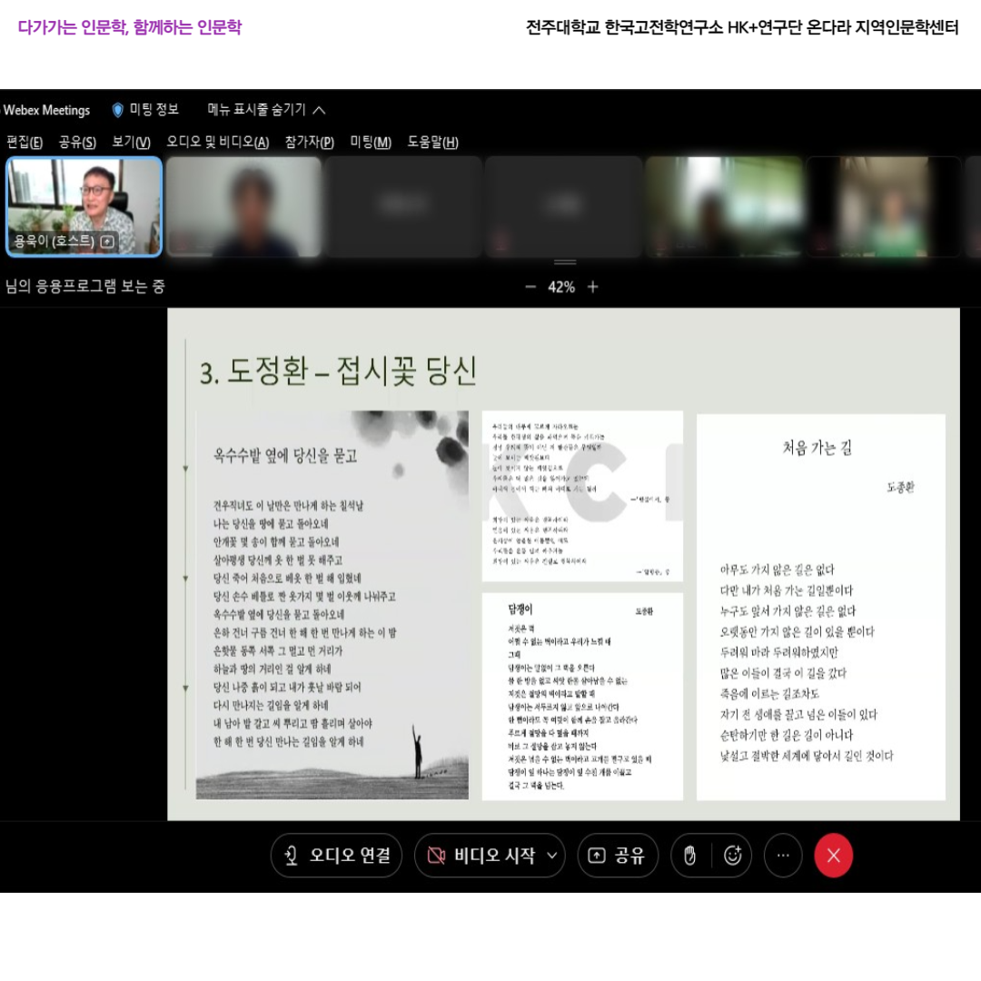This screenshot has height=981, width=981.
Task: Click the 42% zoom level indicator
Action: pyautogui.click(x=561, y=287)
